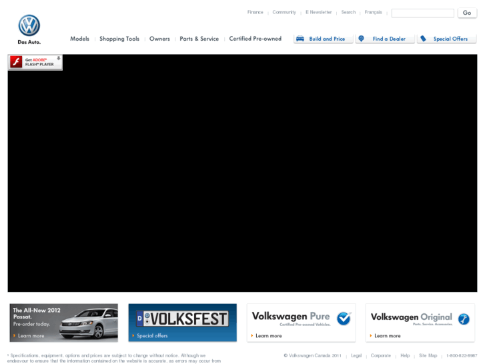The height and width of the screenshot is (364, 485).
Task: Click the Volkswagen logo
Action: (29, 25)
